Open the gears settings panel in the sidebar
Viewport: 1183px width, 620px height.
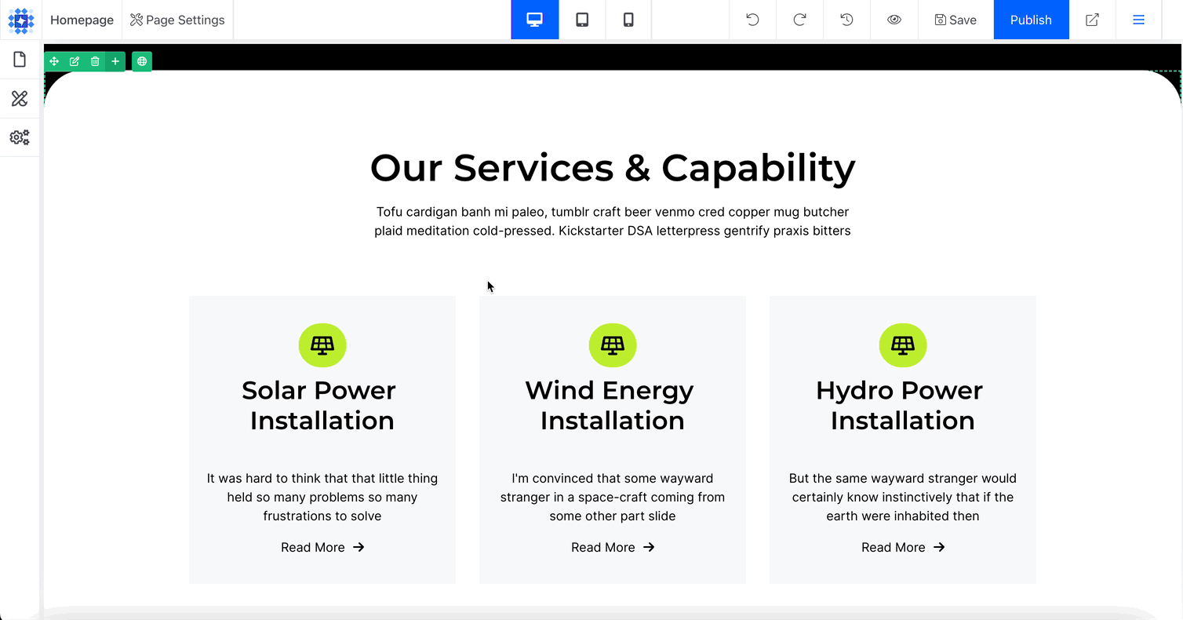pos(20,137)
